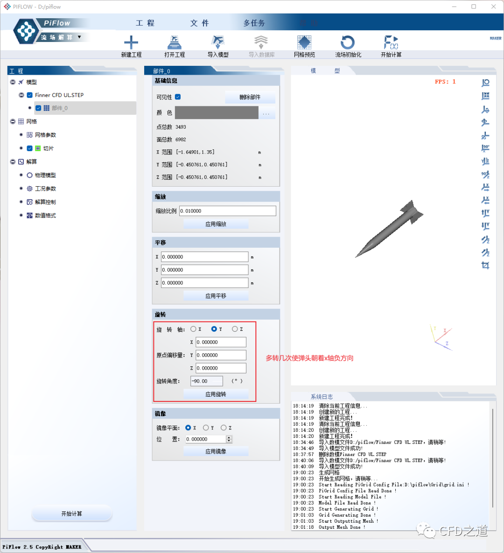
Task: Click the mirror 位置 spinner arrows
Action: coord(229,439)
